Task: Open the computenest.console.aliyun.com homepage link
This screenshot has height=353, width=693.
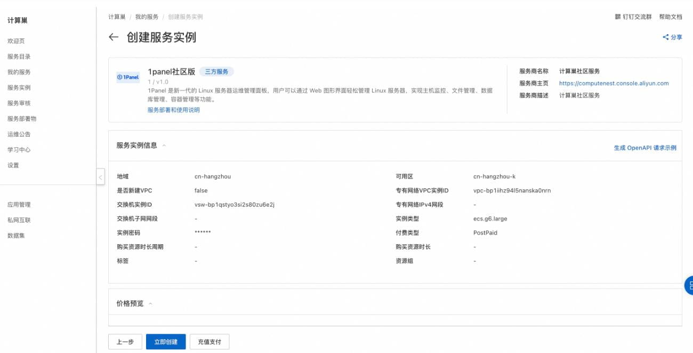Action: [x=614, y=83]
